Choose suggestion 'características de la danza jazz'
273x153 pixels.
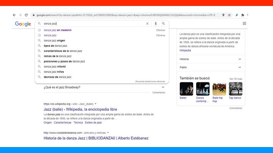[63, 51]
